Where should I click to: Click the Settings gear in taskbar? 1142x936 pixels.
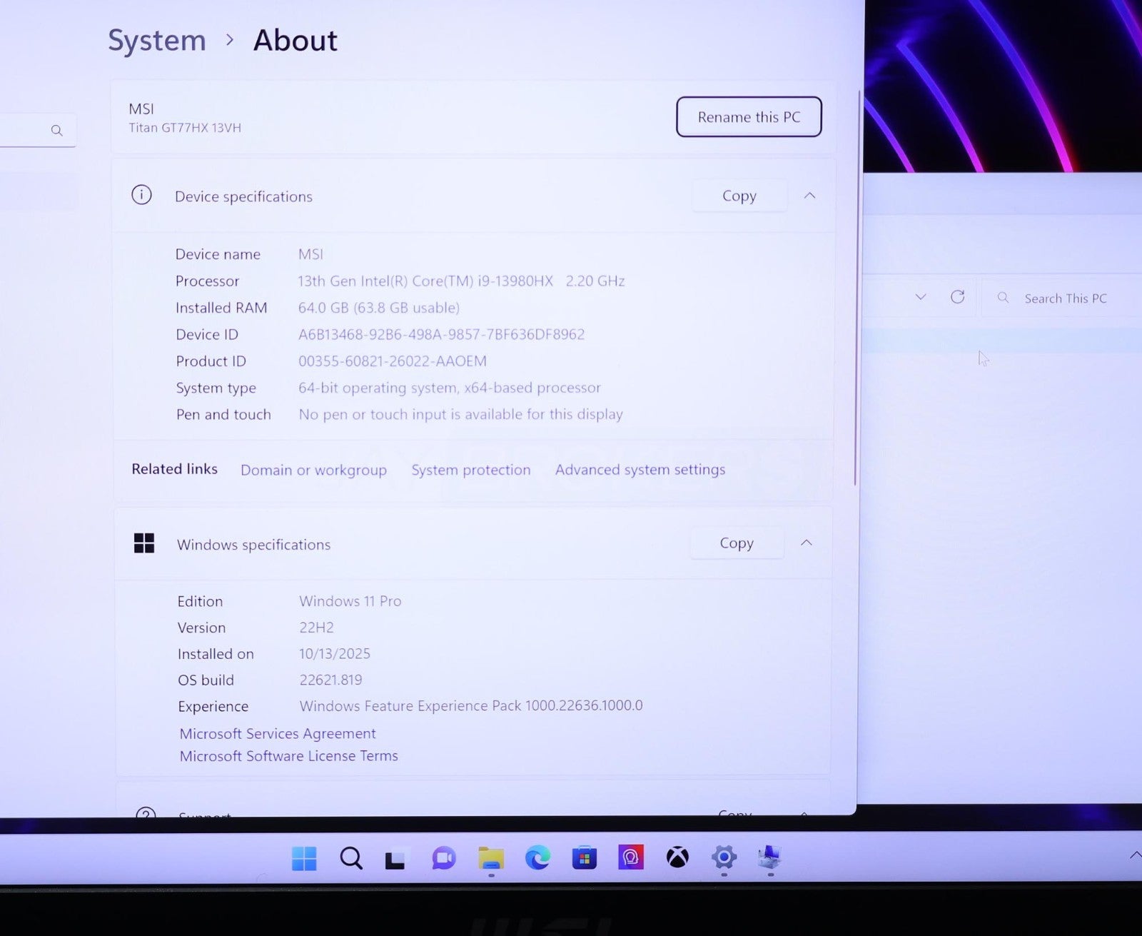(724, 857)
